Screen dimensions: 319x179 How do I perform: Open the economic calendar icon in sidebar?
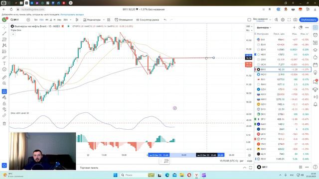pyautogui.click(x=316, y=65)
